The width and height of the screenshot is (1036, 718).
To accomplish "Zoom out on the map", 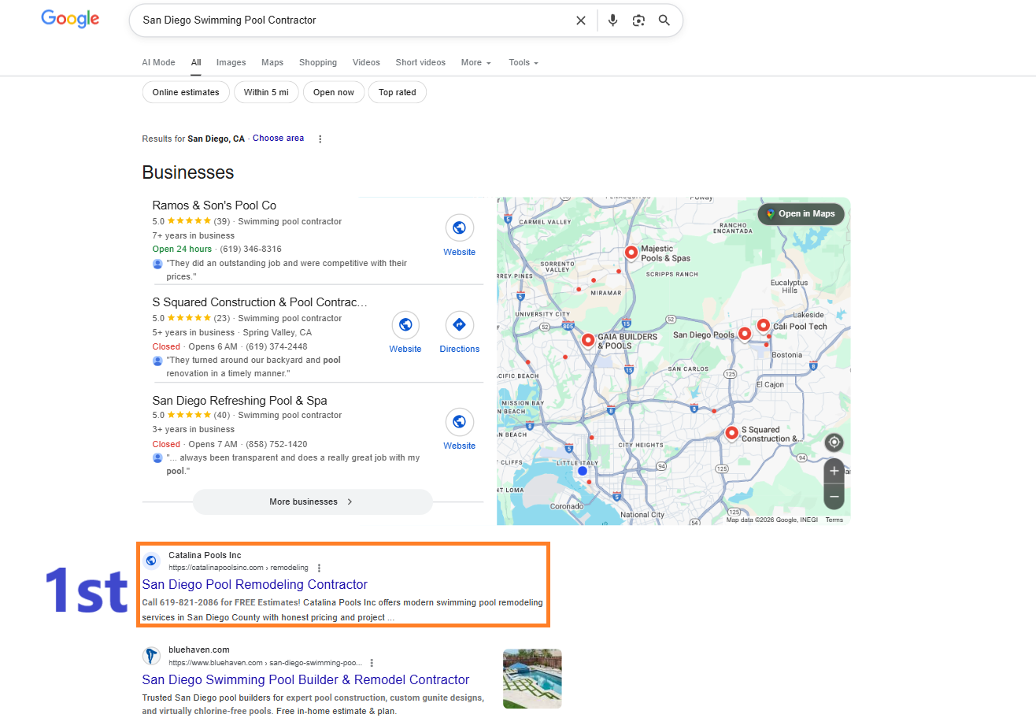I will 834,497.
